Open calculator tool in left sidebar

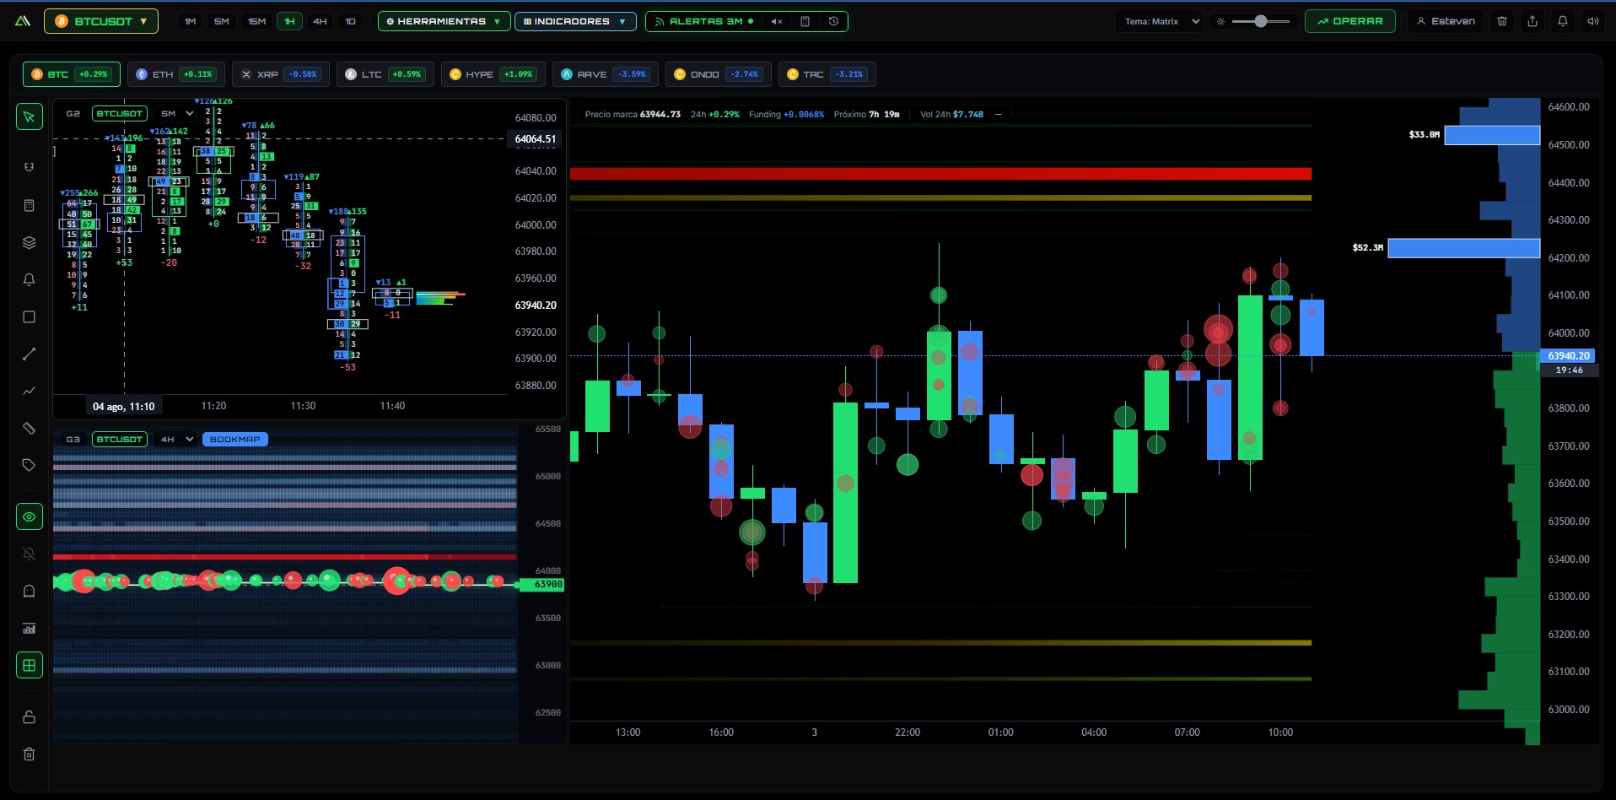pos(30,205)
